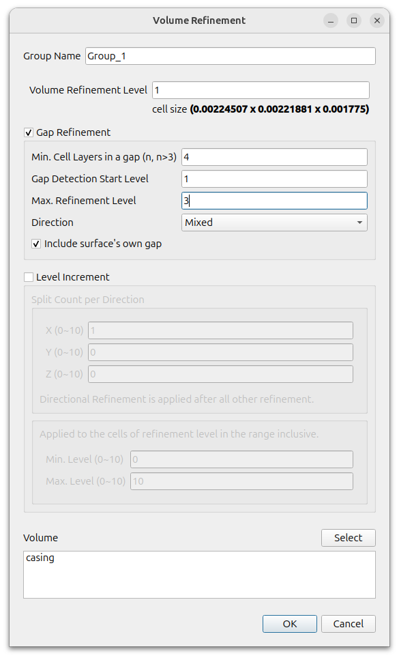Minimize the Volume Refinement dialog

pos(331,20)
